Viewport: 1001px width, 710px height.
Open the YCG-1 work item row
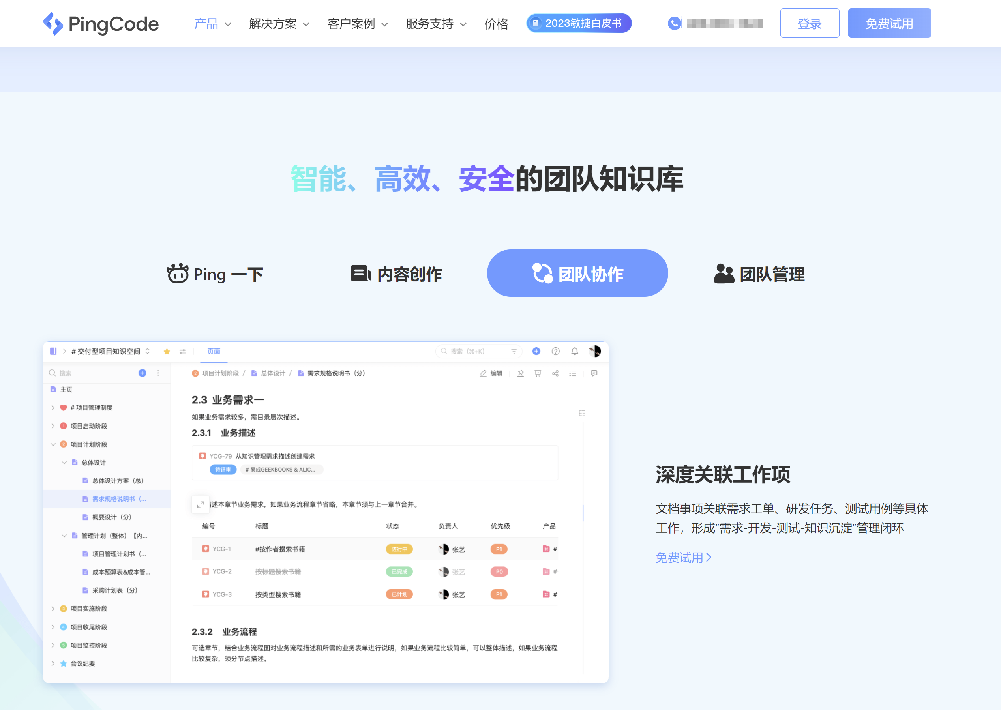[375, 549]
